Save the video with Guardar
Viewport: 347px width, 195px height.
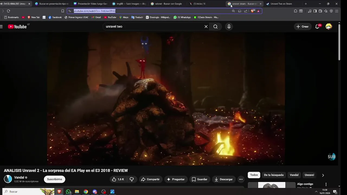(200, 179)
